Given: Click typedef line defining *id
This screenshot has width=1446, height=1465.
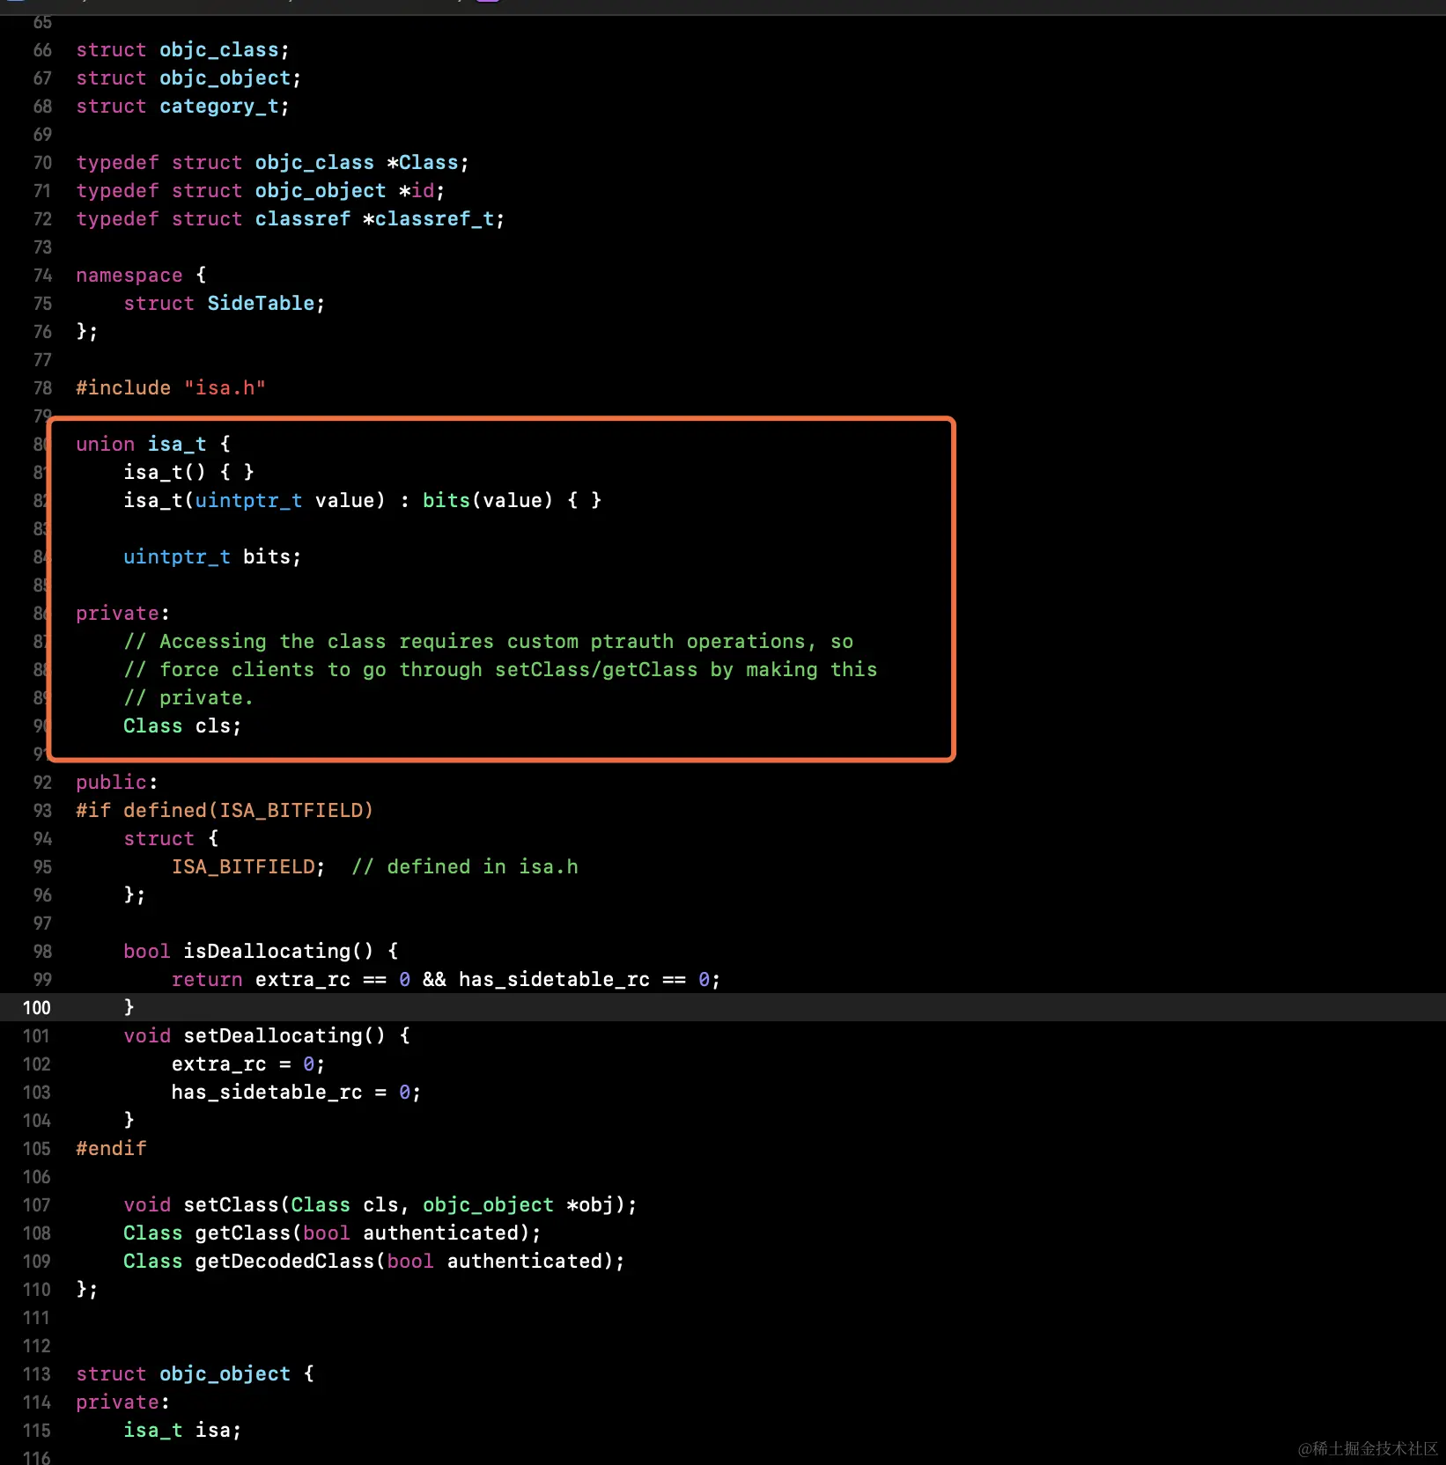Looking at the screenshot, I should pyautogui.click(x=261, y=191).
